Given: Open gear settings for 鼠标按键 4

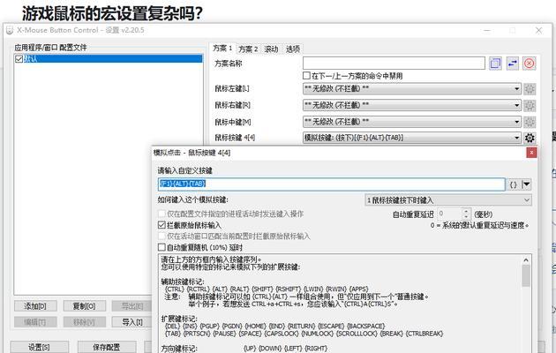Looking at the screenshot, I should click(530, 138).
